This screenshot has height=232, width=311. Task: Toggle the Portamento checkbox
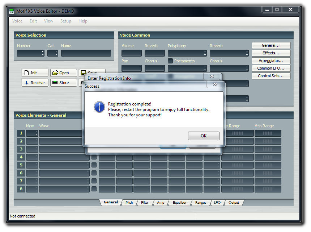[170, 61]
